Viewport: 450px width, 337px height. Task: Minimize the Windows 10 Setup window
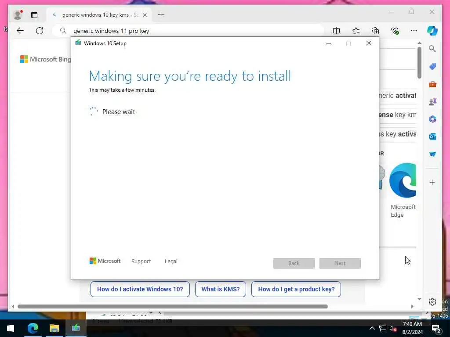pyautogui.click(x=329, y=43)
